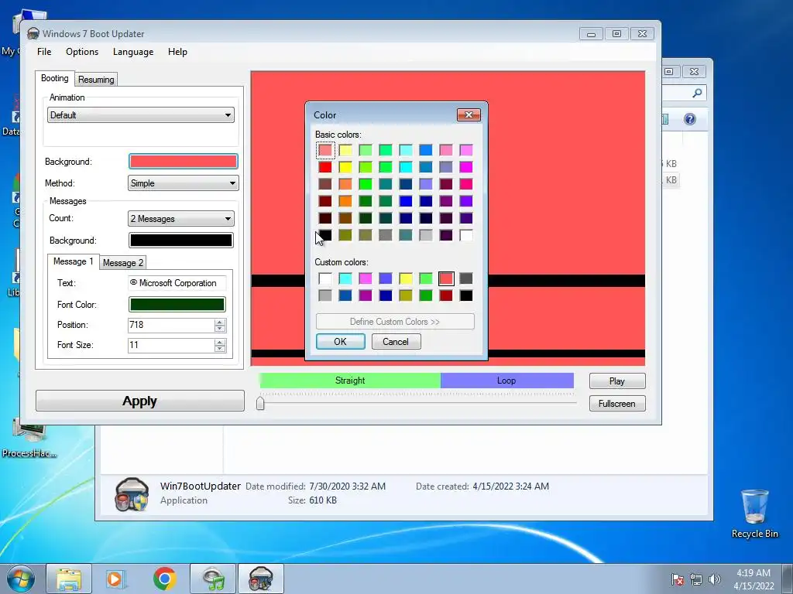This screenshot has width=793, height=594.
Task: Click the disabled Define Custom Colors button
Action: [395, 321]
